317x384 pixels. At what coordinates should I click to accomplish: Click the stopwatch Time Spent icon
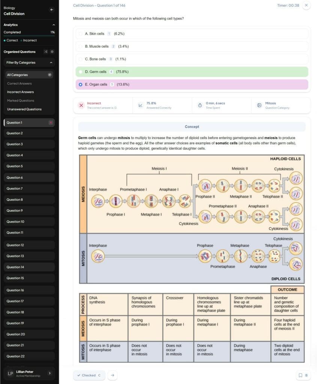click(200, 105)
